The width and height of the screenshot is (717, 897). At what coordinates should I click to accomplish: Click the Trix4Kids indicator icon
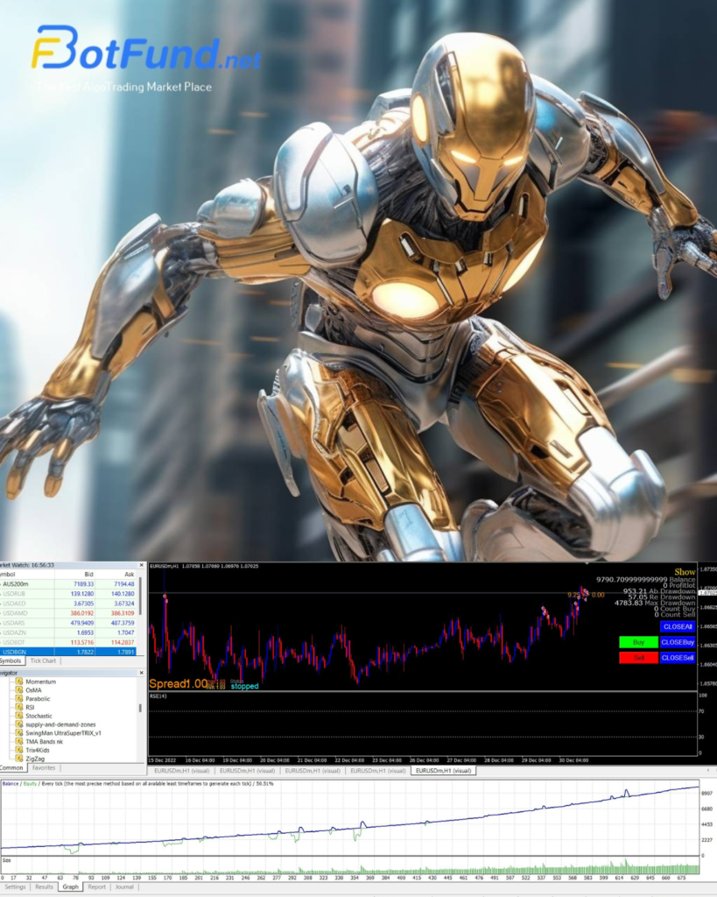[19, 750]
